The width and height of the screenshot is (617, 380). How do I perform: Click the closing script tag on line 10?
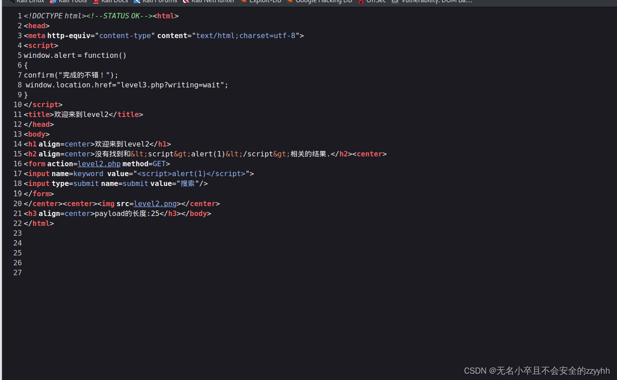pos(43,105)
